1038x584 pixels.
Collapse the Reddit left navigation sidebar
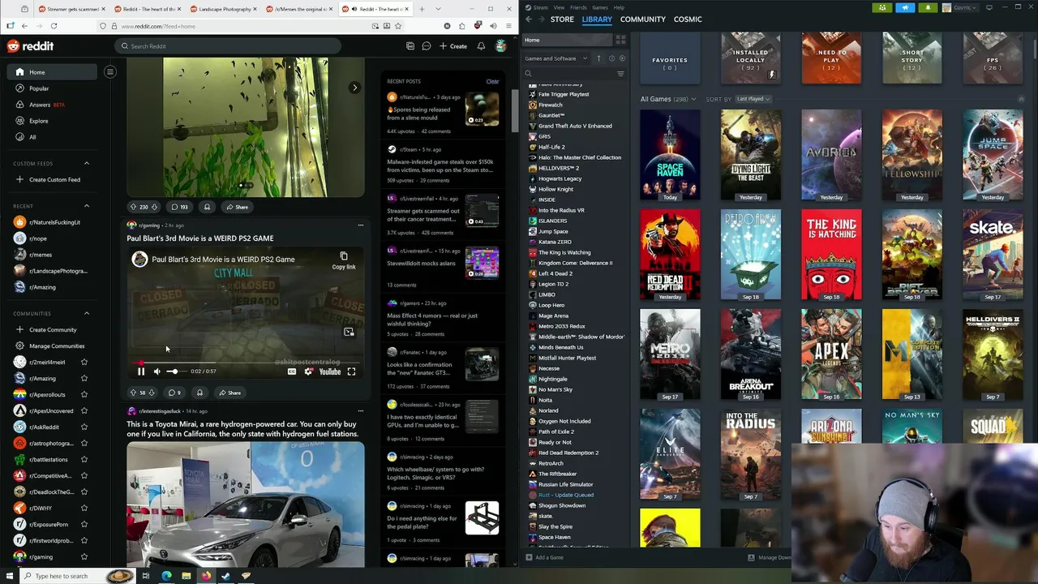[110, 72]
